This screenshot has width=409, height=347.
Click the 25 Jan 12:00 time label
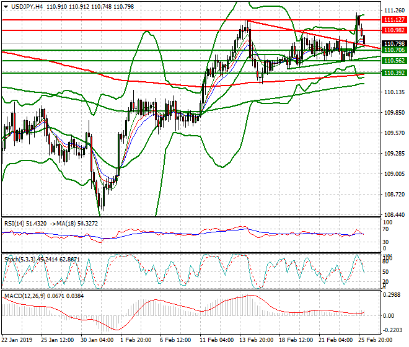coord(58,340)
